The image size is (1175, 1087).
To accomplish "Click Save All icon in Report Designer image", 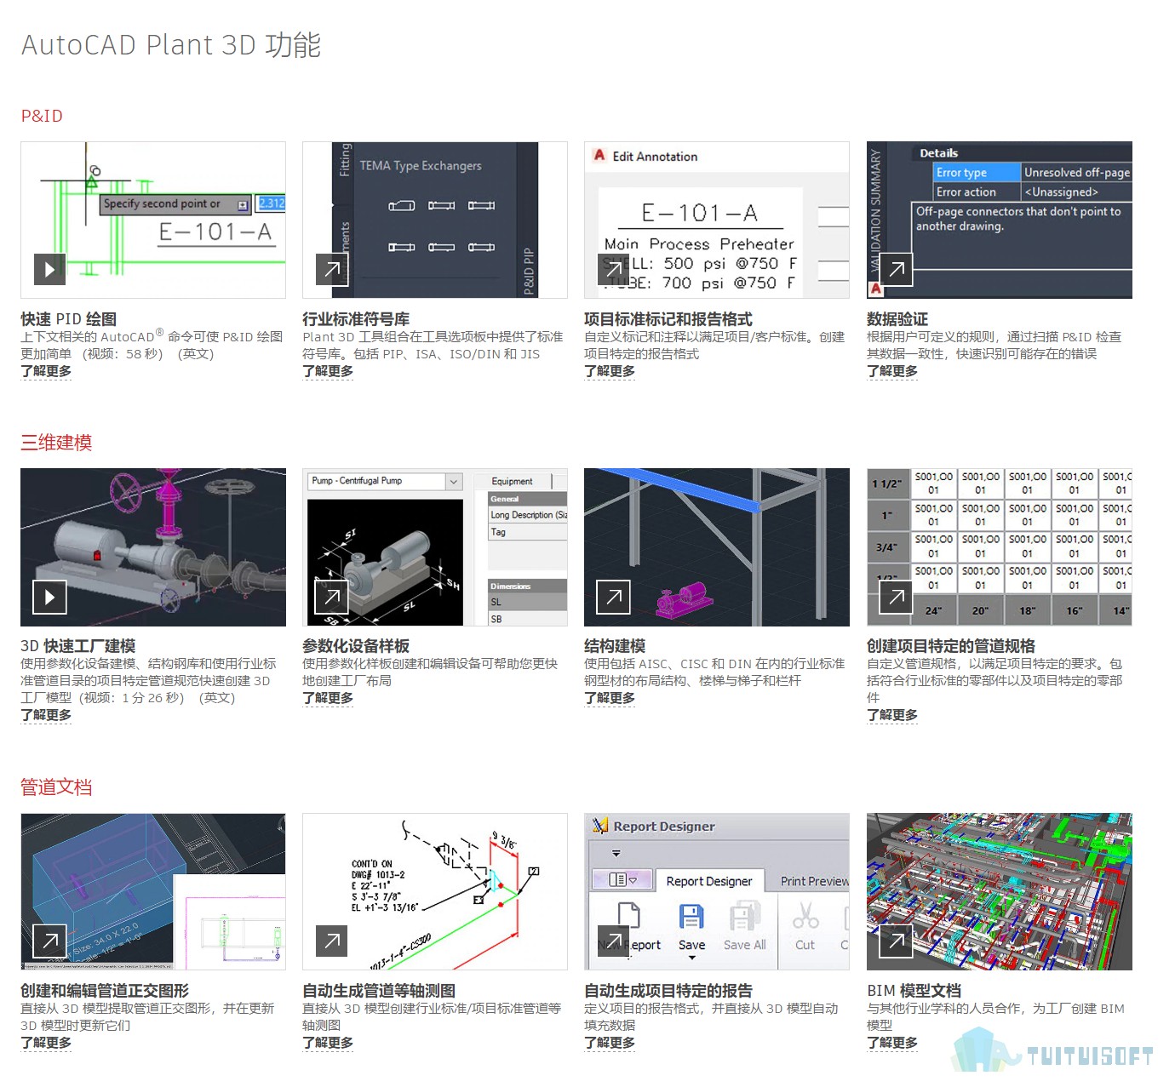I will (x=744, y=918).
